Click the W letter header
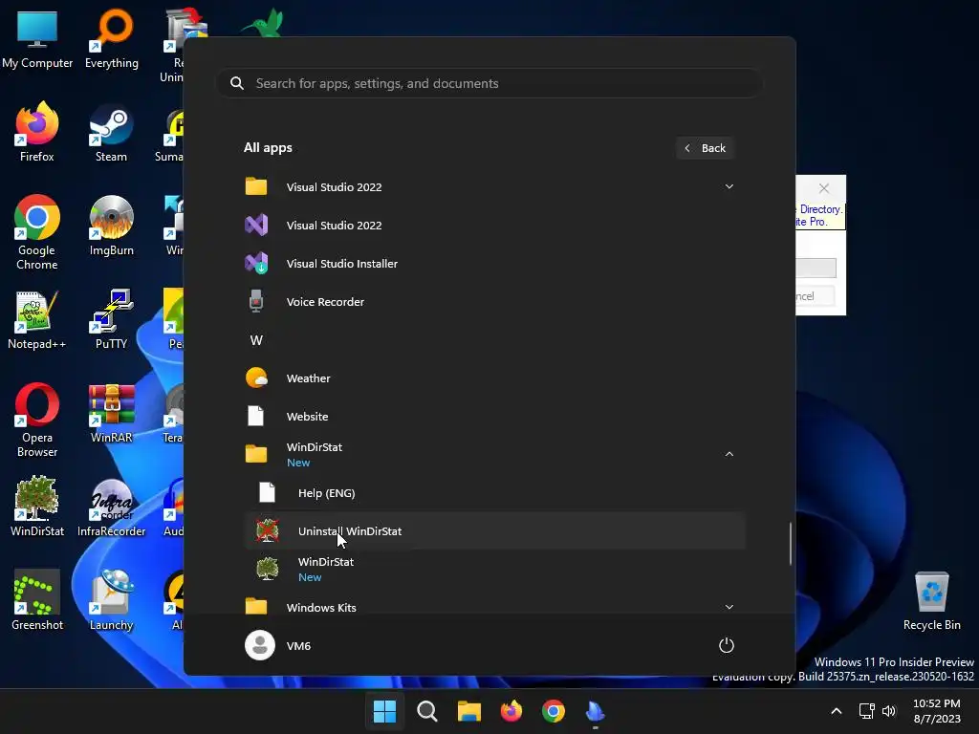Image resolution: width=979 pixels, height=734 pixels. (256, 340)
